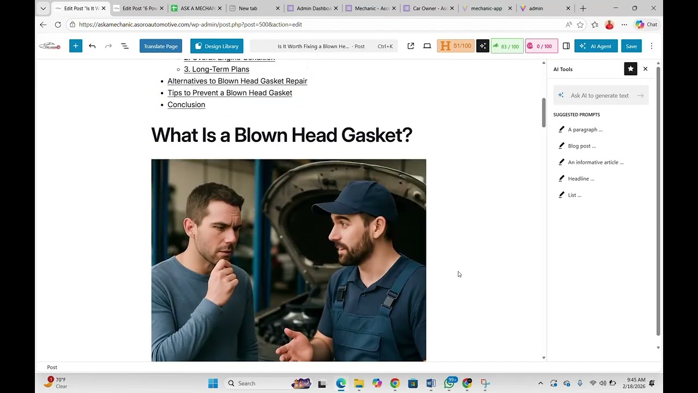
Task: Click the editor content scrollbar thumb
Action: pyautogui.click(x=543, y=112)
